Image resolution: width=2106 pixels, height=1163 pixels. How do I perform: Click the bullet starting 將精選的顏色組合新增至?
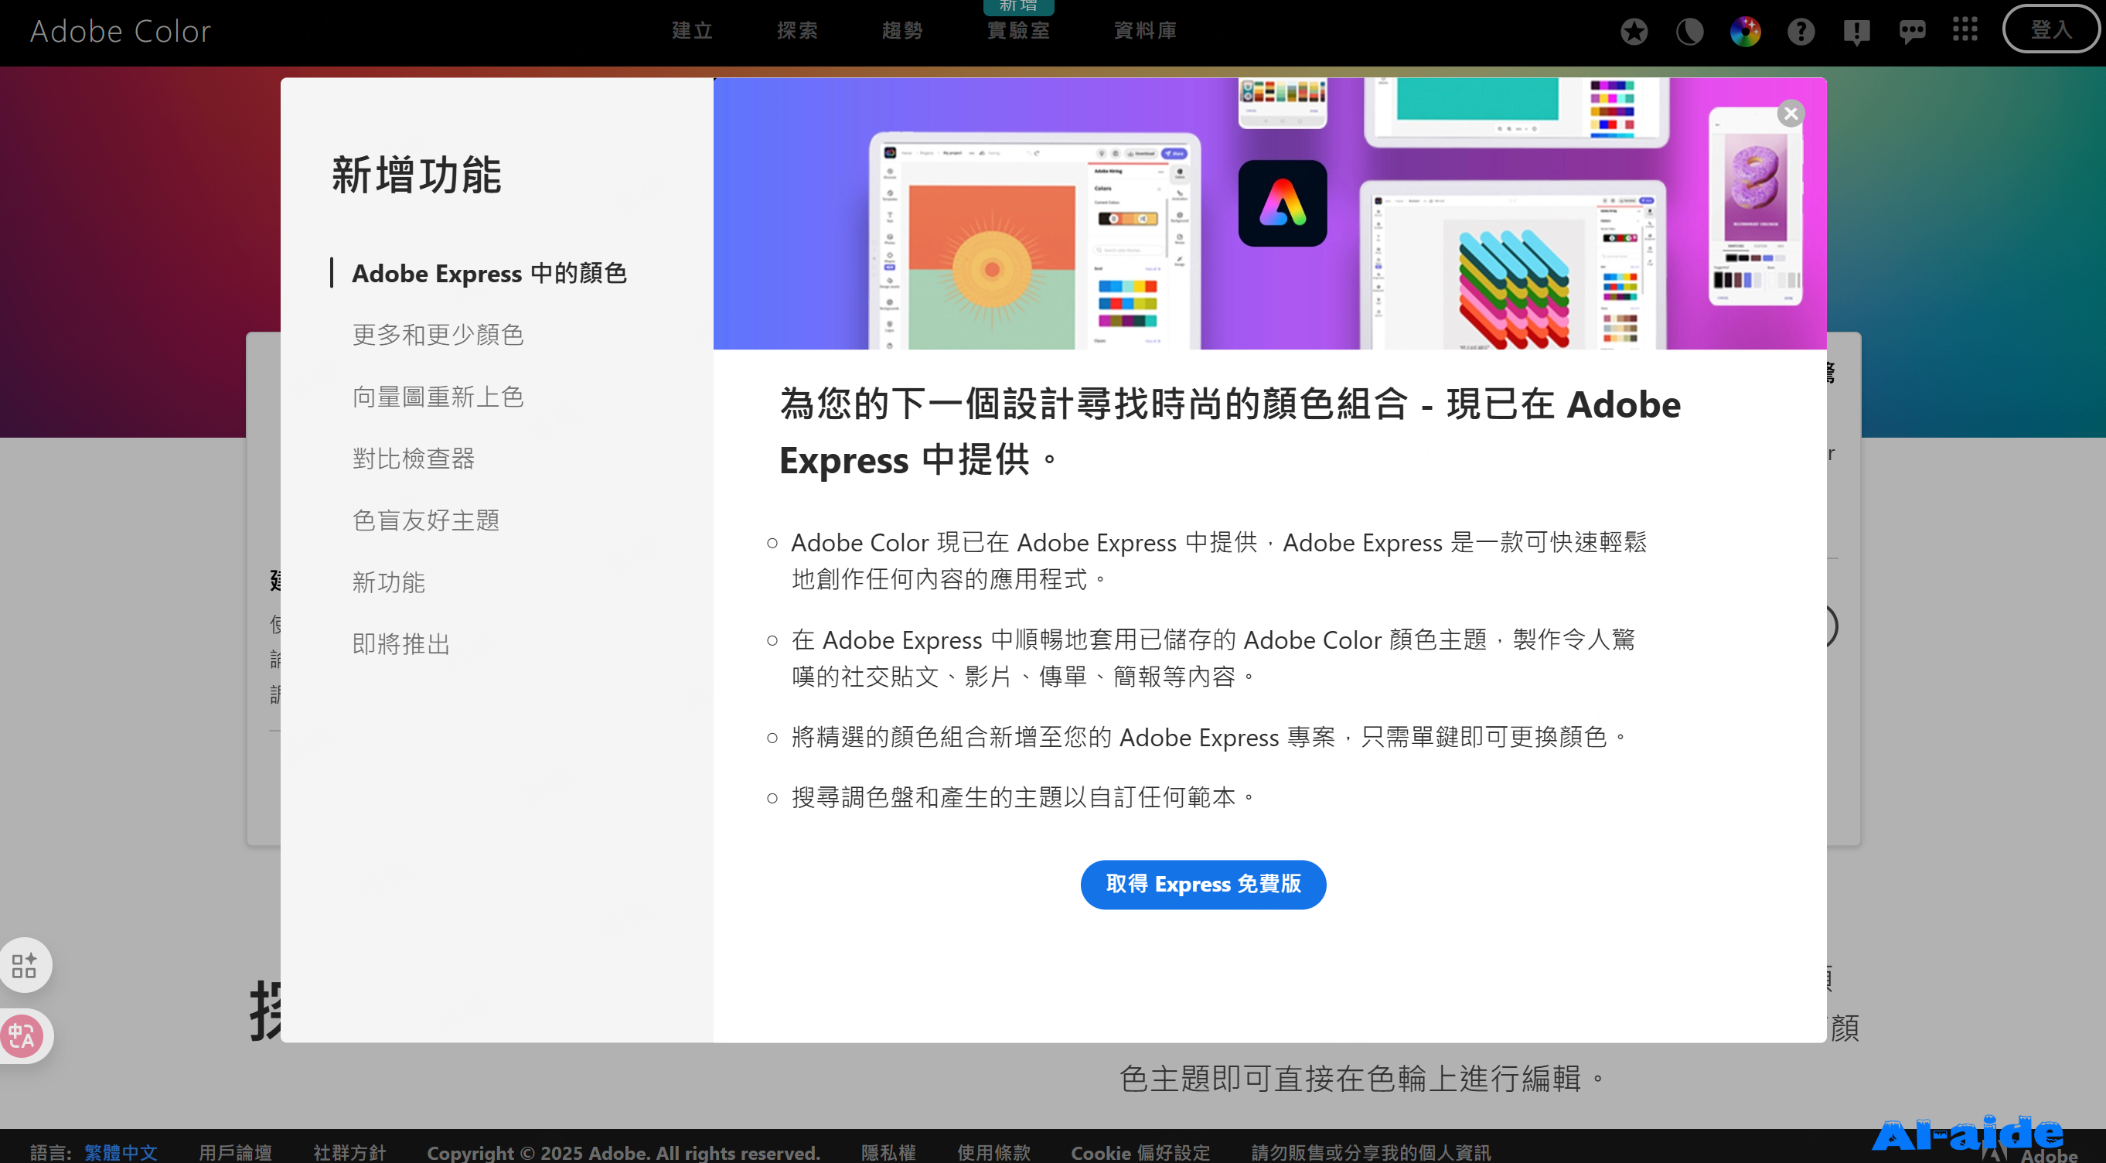point(1209,737)
